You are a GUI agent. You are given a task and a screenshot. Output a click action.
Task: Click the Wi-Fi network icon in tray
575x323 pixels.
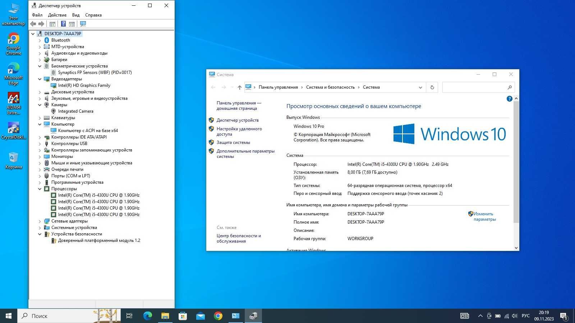pos(506,316)
